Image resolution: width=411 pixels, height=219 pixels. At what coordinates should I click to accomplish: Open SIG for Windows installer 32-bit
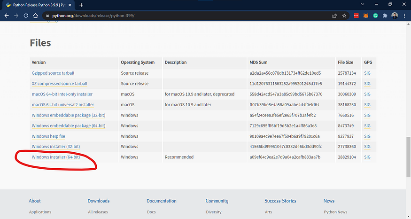[367, 147]
